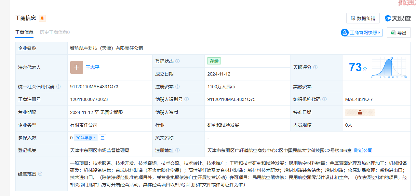The width and height of the screenshot is (416, 196).
Task: Click the 存续 status tag
Action: (214, 61)
